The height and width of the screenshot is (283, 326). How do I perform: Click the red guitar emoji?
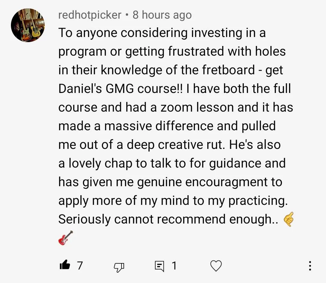(66, 238)
